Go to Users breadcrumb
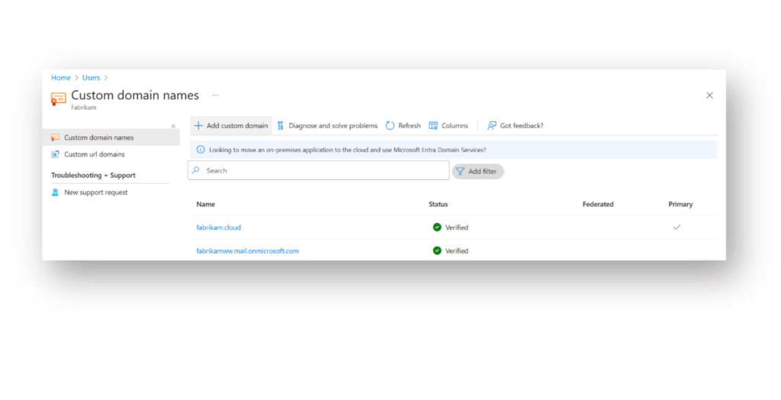781x400 pixels. [x=92, y=78]
